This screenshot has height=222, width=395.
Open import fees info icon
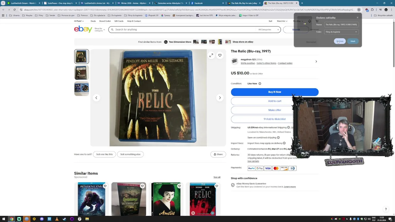pos(284,143)
